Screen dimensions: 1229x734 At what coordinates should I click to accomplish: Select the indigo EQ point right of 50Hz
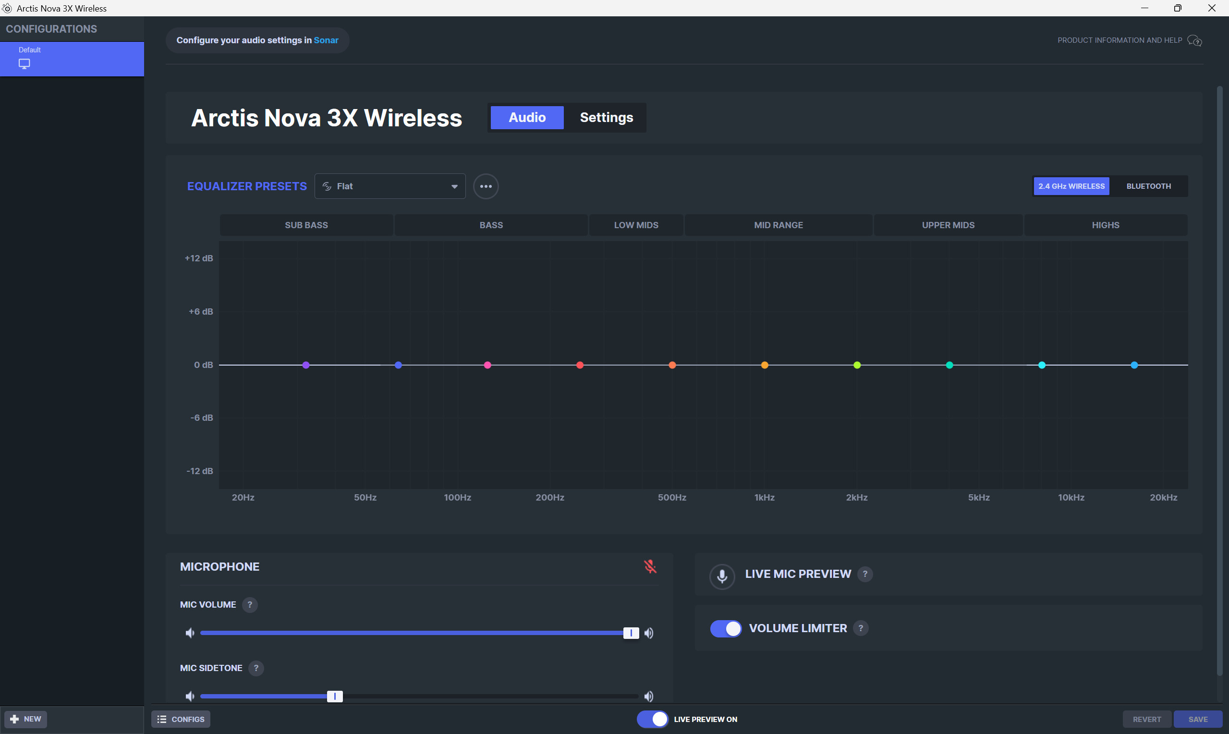point(399,365)
